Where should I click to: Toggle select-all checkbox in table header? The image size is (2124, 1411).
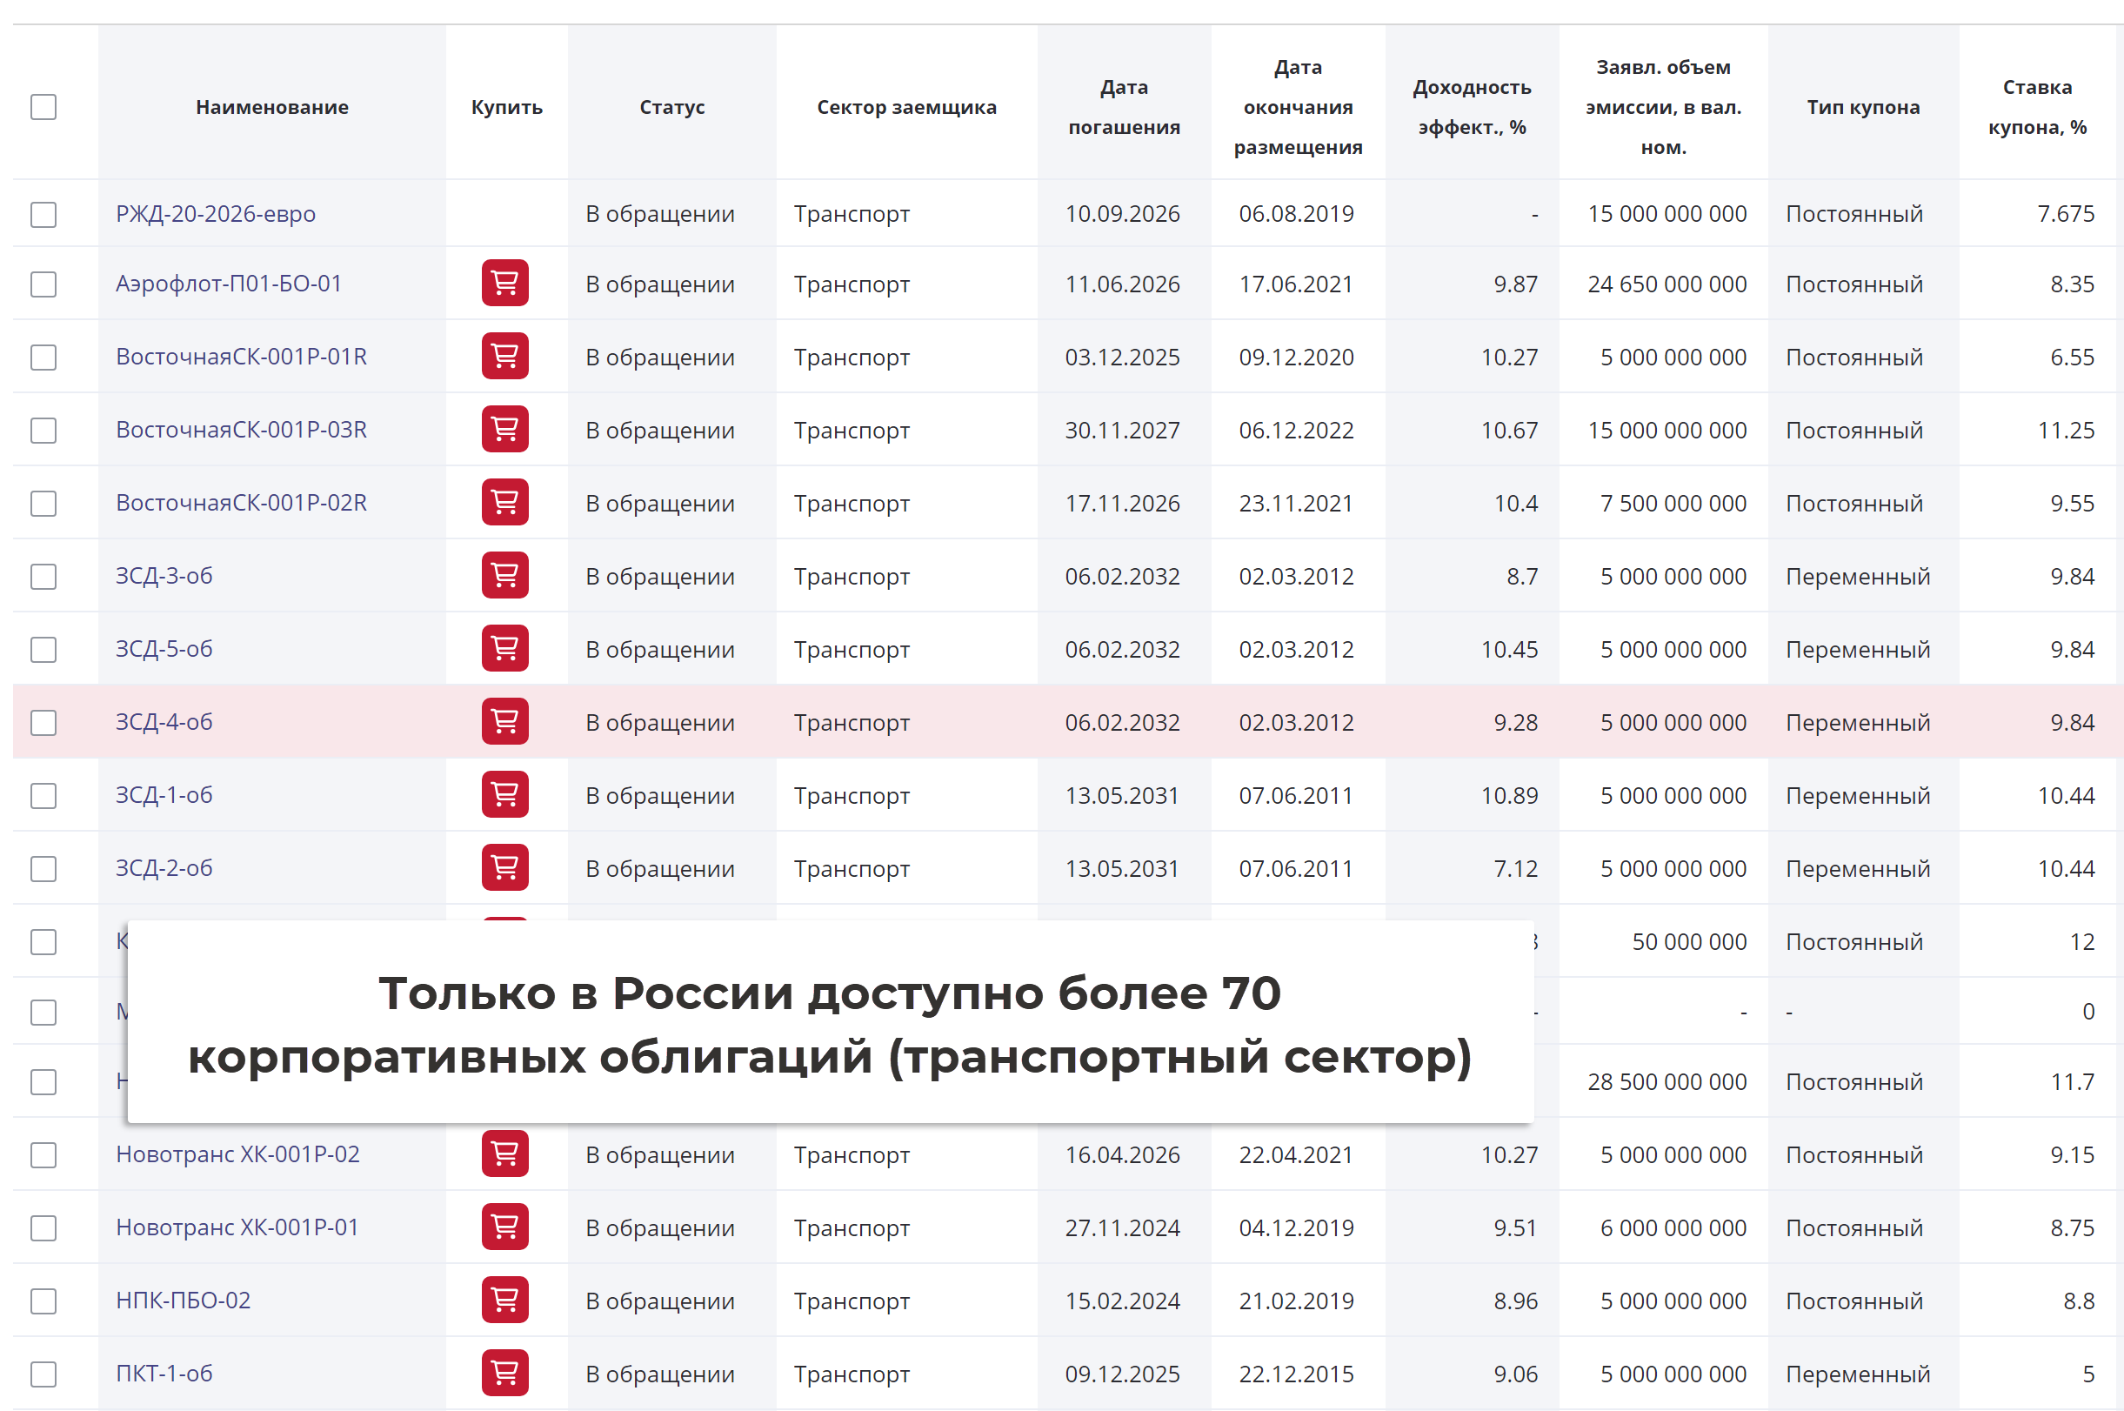[x=43, y=107]
